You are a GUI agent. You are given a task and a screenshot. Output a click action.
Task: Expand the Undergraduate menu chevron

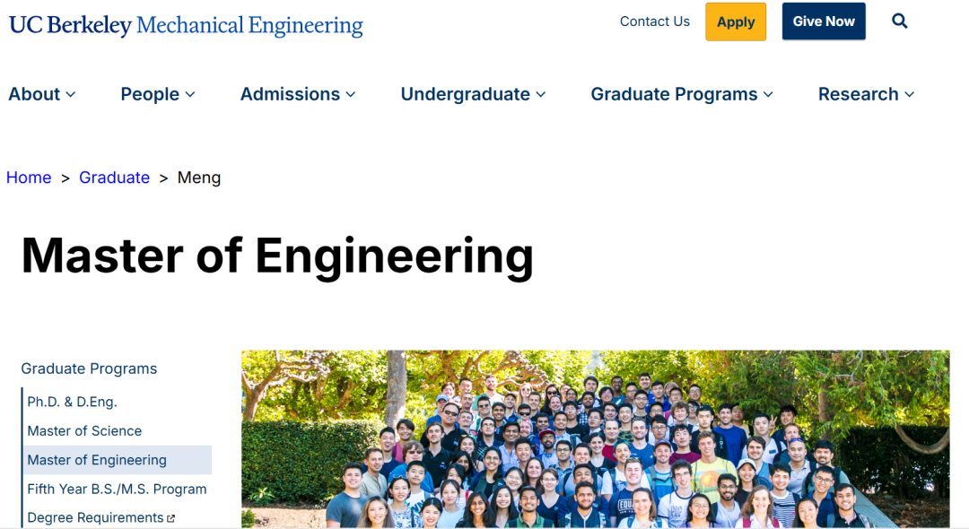(541, 94)
